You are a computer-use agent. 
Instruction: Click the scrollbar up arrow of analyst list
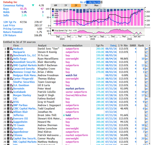(x=149, y=45)
